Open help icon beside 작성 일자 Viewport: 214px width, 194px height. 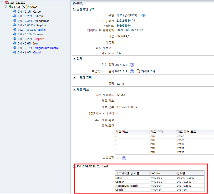click(x=132, y=65)
